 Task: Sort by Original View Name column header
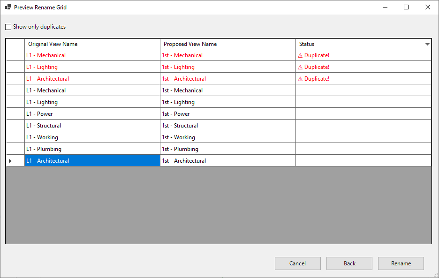click(92, 44)
